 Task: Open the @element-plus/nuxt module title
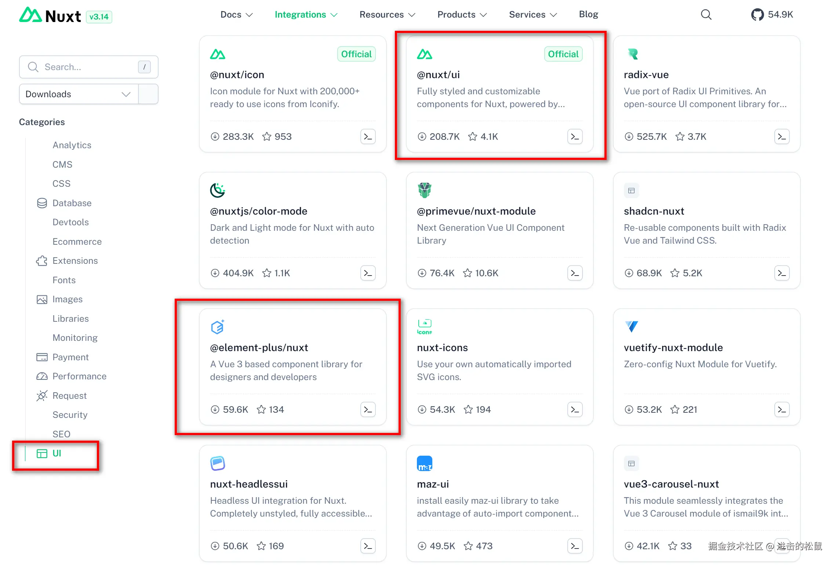(259, 347)
